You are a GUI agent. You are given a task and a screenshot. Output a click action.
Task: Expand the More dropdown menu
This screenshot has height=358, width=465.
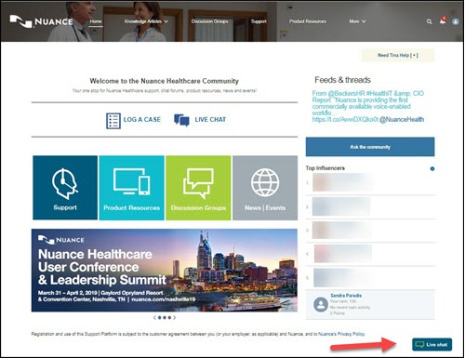(x=357, y=21)
